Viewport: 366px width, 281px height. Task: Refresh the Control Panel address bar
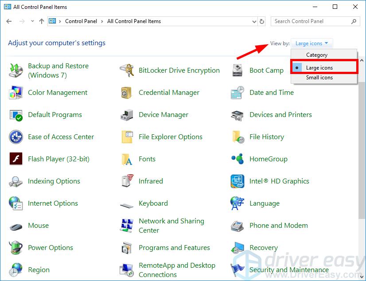pos(262,21)
